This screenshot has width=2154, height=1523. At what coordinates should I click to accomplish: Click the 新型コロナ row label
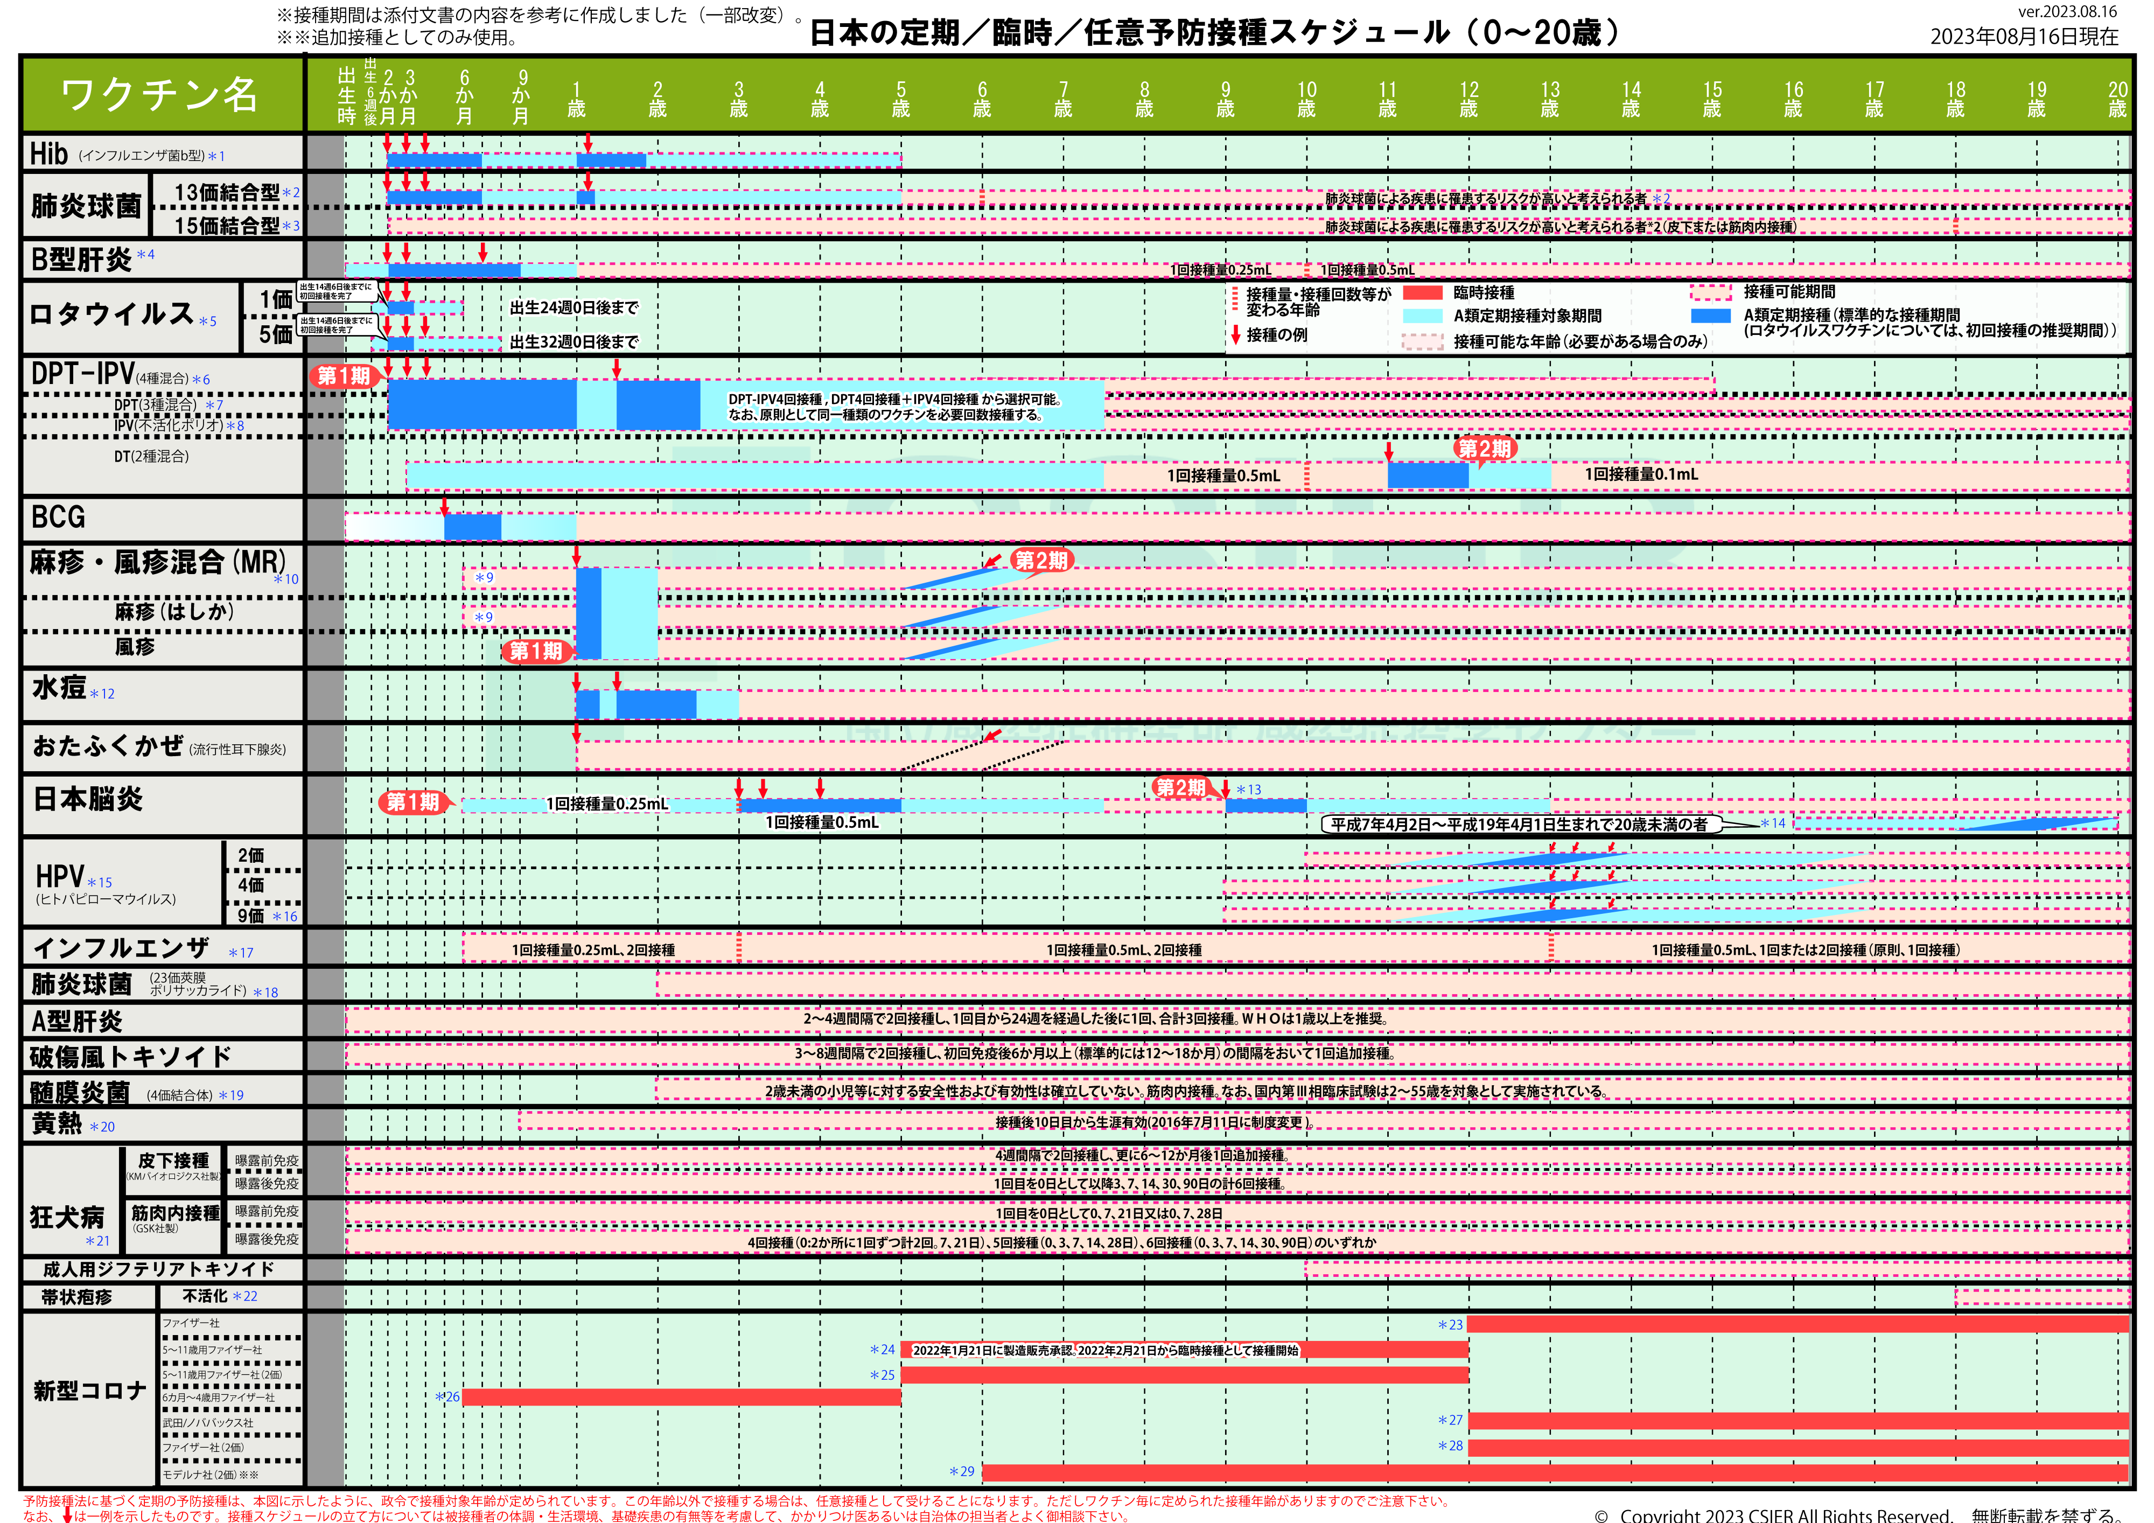(x=90, y=1391)
